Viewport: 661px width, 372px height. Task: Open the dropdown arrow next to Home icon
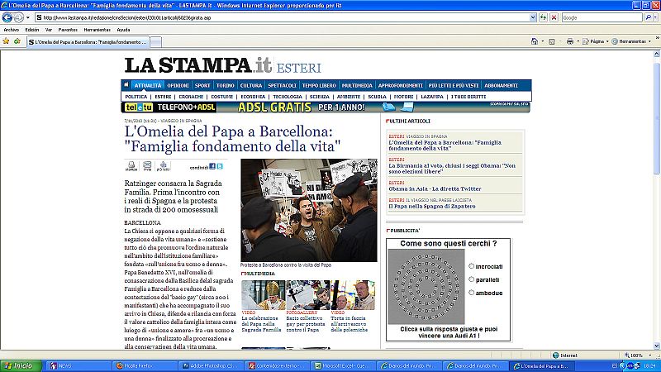point(543,41)
